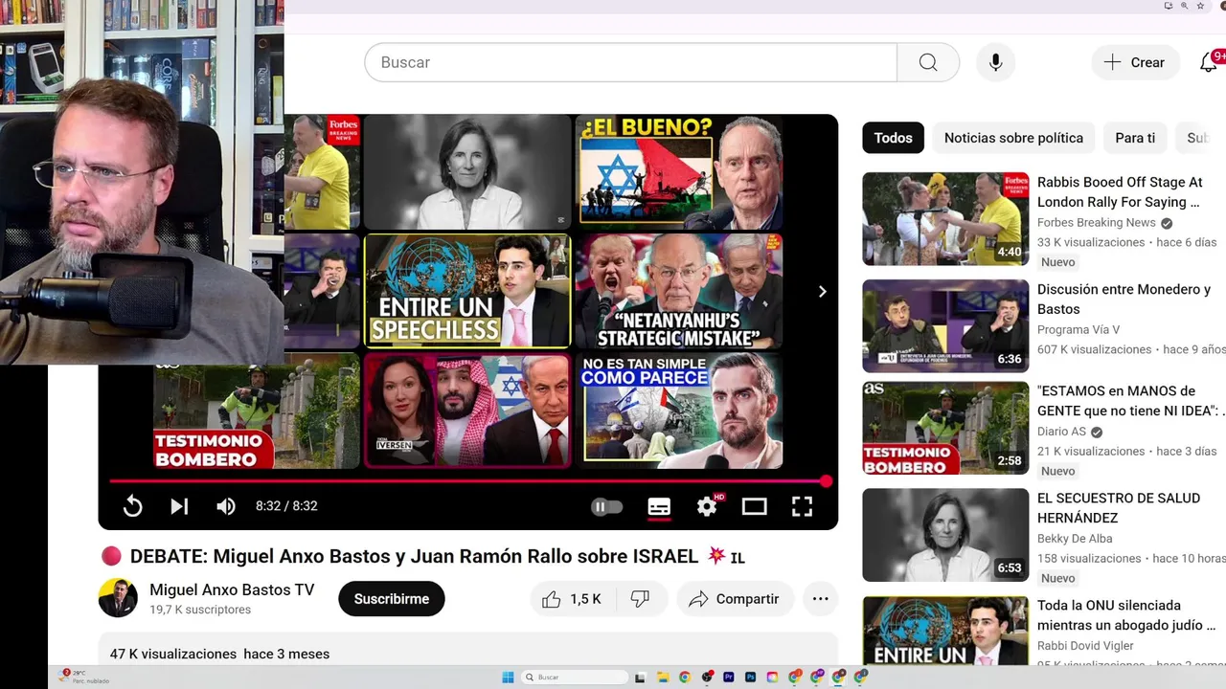The image size is (1226, 689).
Task: Share the video via Compartir
Action: coord(735,599)
